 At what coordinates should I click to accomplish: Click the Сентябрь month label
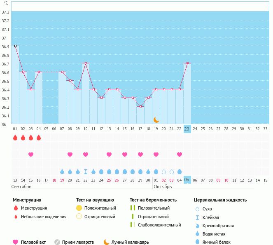[x=21, y=187]
